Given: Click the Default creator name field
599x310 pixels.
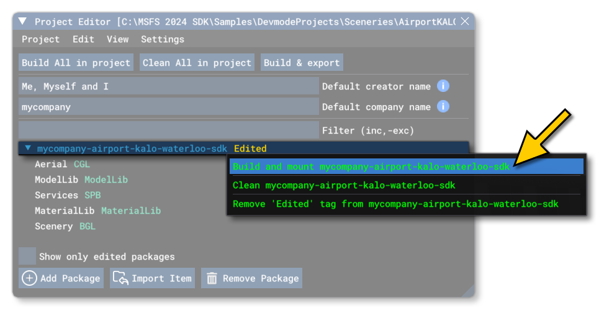Looking at the screenshot, I should pos(169,86).
